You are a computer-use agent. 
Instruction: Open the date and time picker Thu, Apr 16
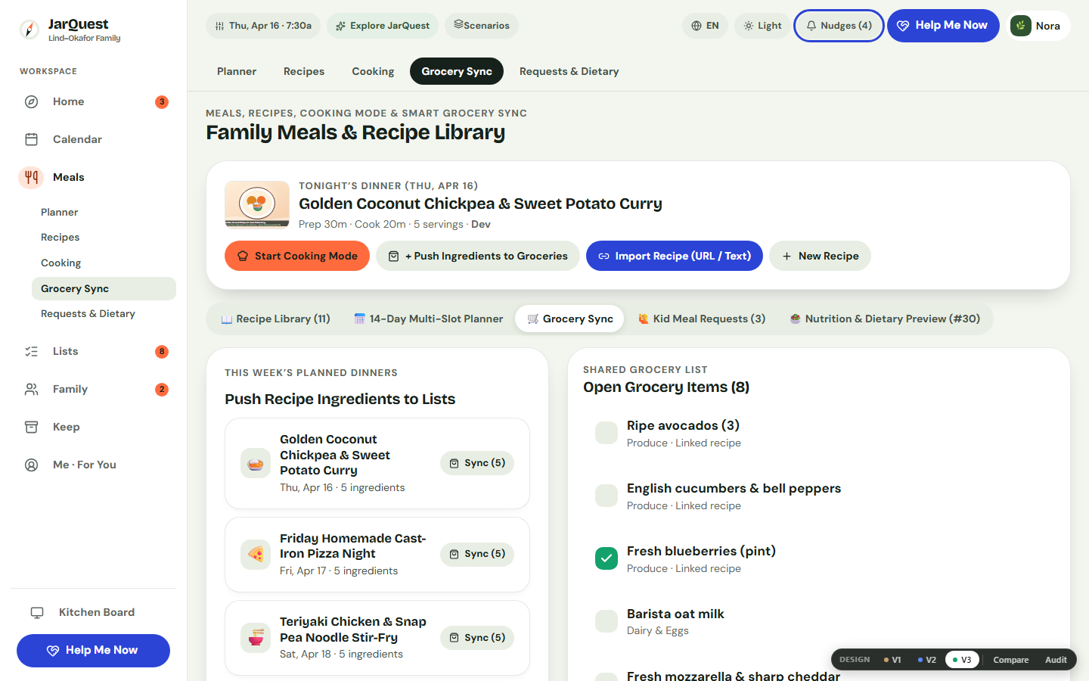point(263,26)
